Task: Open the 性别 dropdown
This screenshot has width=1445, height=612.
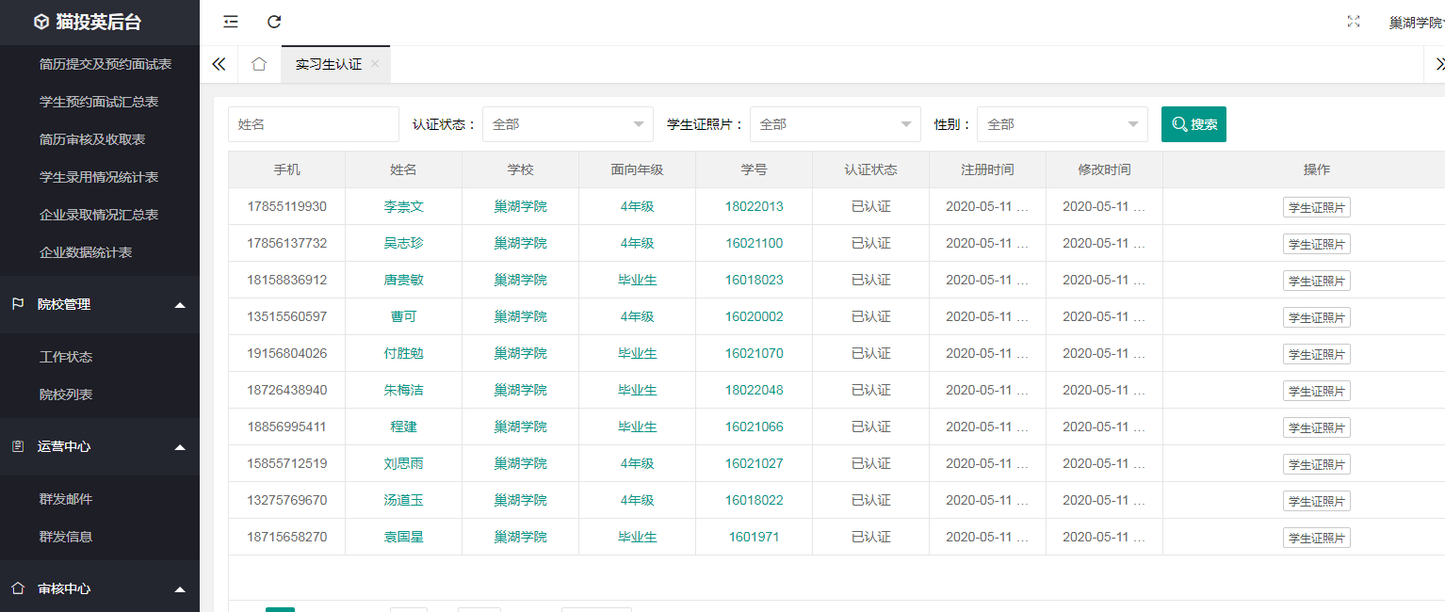Action: point(1063,124)
